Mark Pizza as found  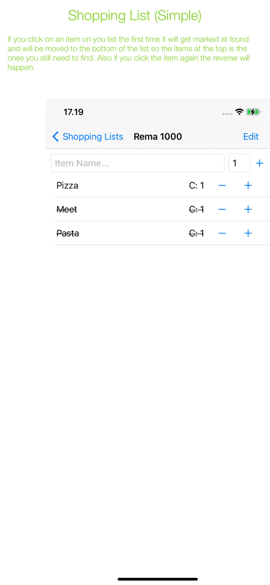point(67,185)
